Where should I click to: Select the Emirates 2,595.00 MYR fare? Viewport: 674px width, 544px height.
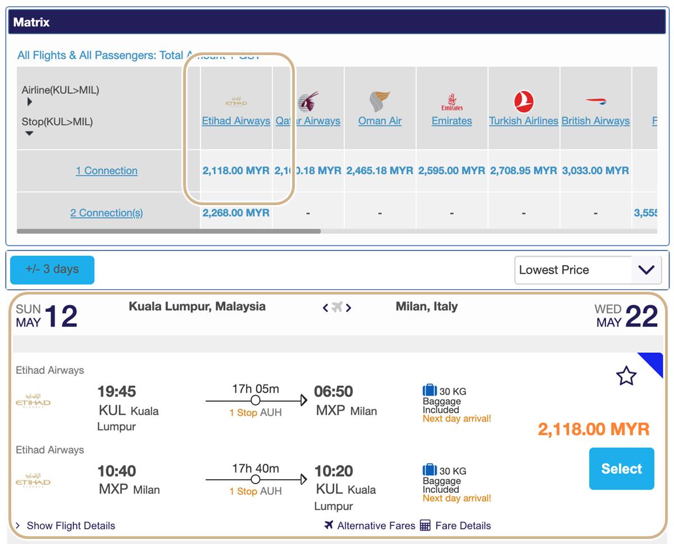(452, 170)
